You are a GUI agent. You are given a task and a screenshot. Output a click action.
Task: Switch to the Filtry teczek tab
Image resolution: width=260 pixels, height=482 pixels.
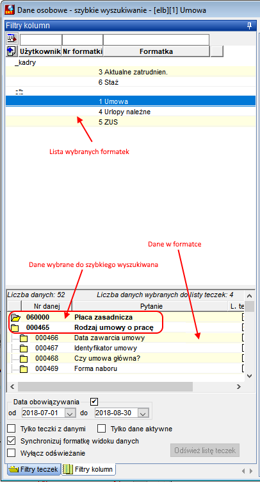[34, 469]
